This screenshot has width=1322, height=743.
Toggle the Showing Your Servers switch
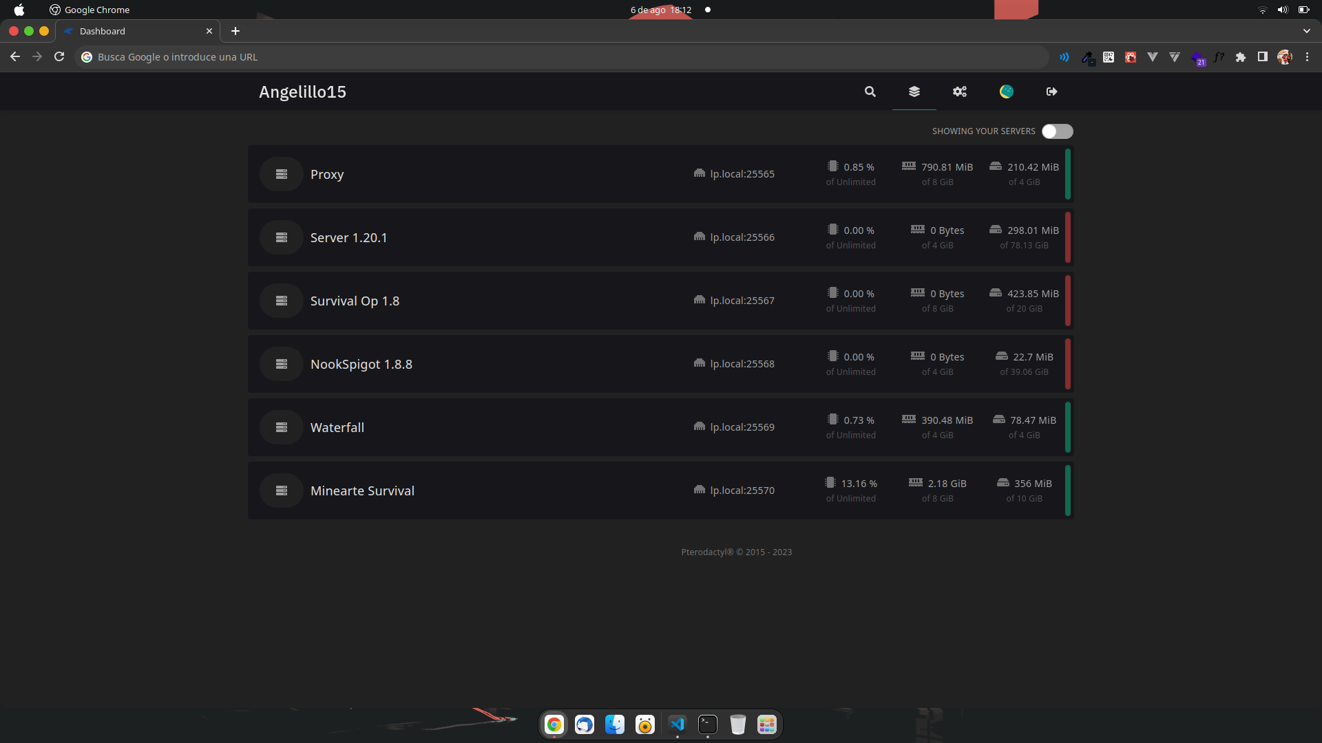coord(1057,131)
